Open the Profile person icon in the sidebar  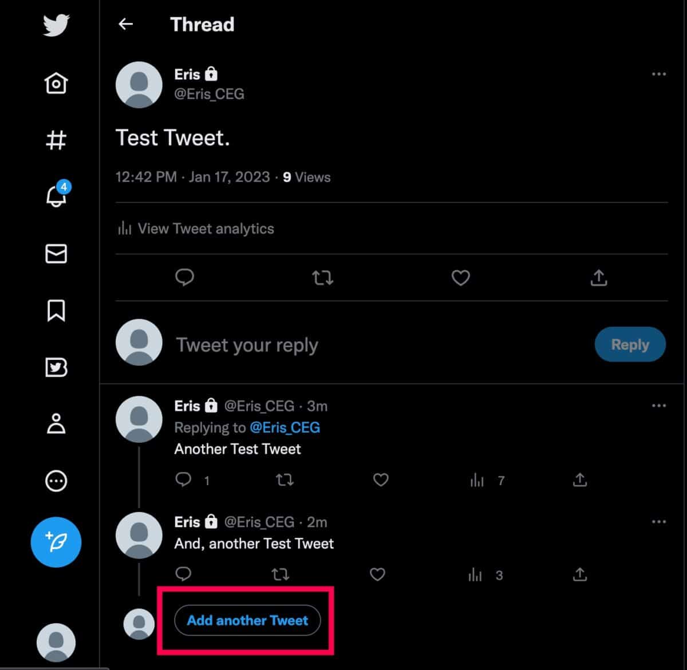tap(56, 424)
